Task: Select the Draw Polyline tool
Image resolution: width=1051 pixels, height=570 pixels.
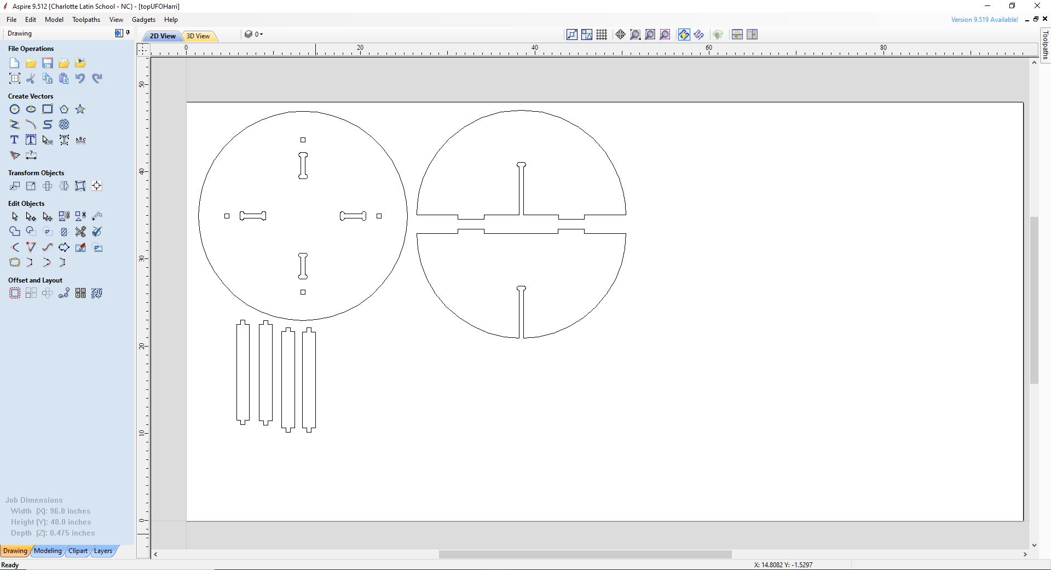Action: tap(15, 124)
